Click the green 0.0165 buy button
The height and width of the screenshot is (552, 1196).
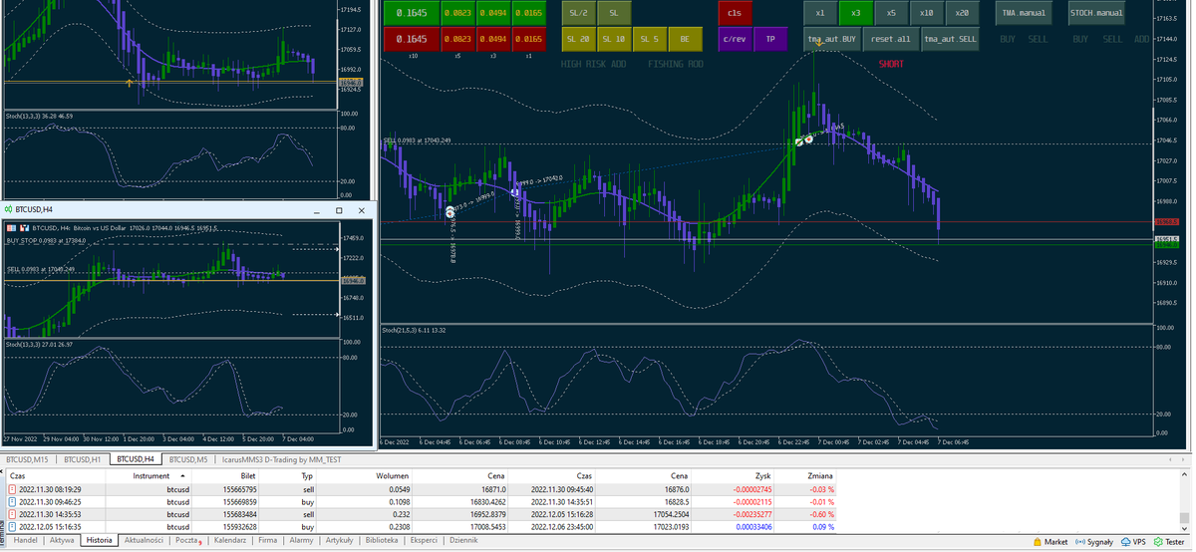tap(528, 13)
